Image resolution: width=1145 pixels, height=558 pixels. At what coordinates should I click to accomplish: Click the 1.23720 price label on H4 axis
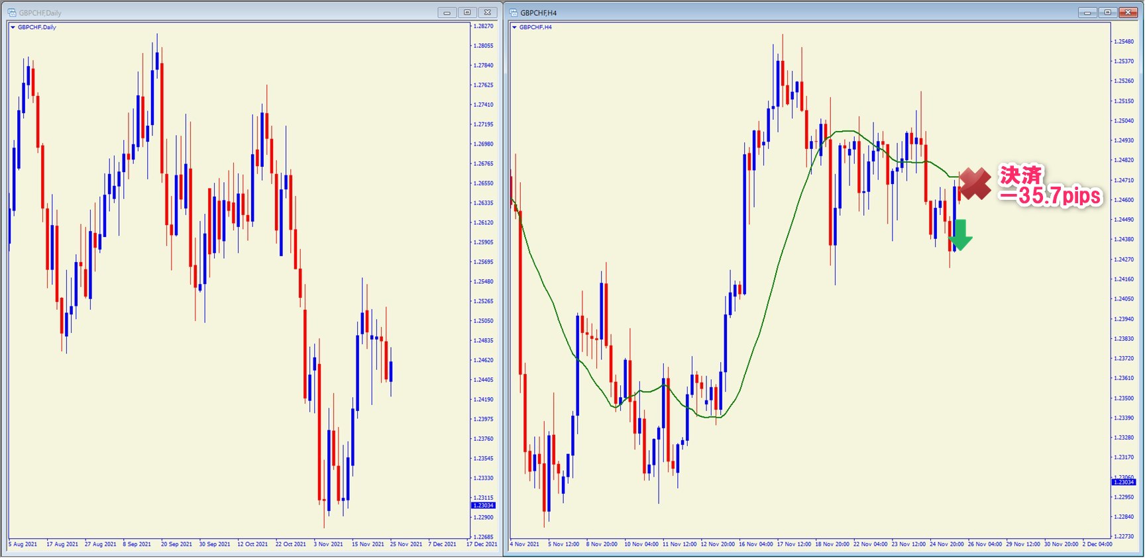tap(1124, 359)
